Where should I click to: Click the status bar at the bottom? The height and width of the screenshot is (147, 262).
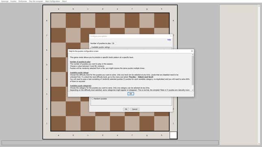tap(110, 143)
